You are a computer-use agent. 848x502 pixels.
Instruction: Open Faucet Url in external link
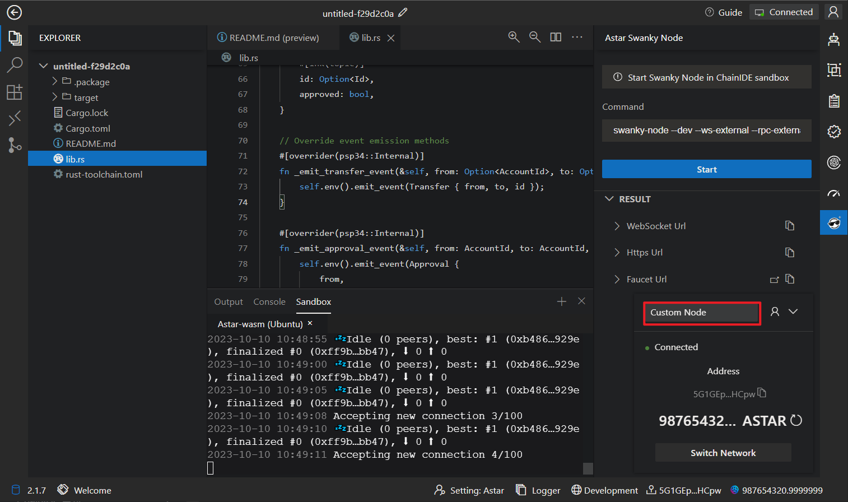click(774, 280)
